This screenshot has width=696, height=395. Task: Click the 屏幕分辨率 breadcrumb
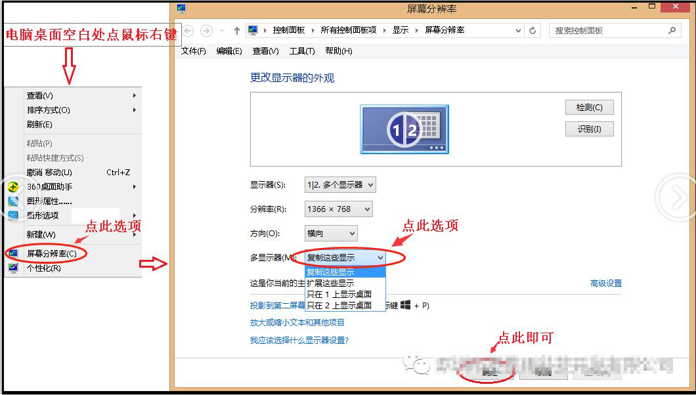[445, 30]
